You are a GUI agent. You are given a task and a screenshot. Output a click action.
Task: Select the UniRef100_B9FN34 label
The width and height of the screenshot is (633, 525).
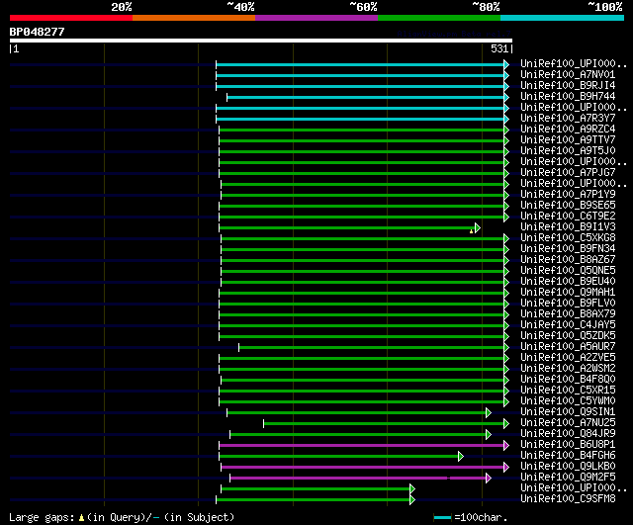(568, 249)
